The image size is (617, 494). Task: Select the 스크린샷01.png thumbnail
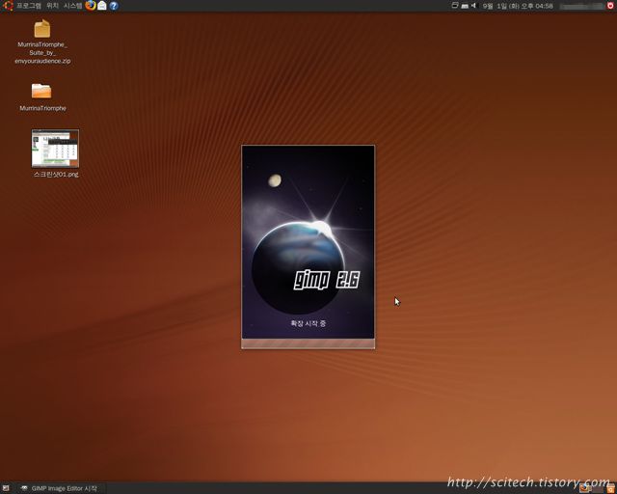click(x=55, y=149)
